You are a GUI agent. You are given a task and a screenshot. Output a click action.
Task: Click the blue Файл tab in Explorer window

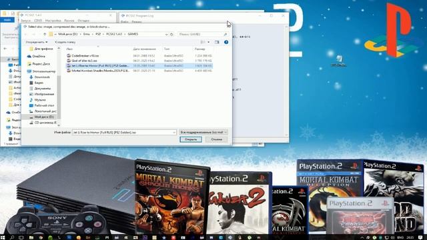coord(7,20)
